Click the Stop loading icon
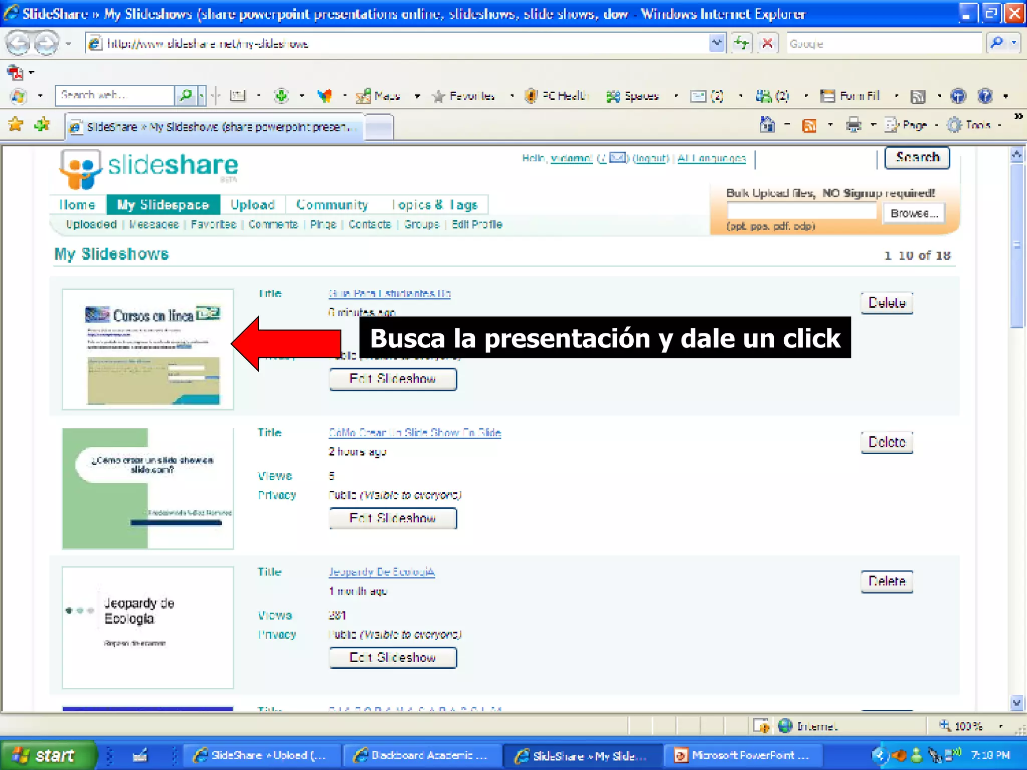Image resolution: width=1027 pixels, height=770 pixels. point(767,43)
